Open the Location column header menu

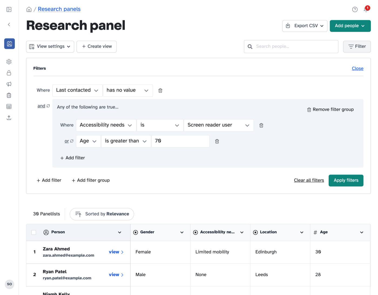pyautogui.click(x=302, y=232)
